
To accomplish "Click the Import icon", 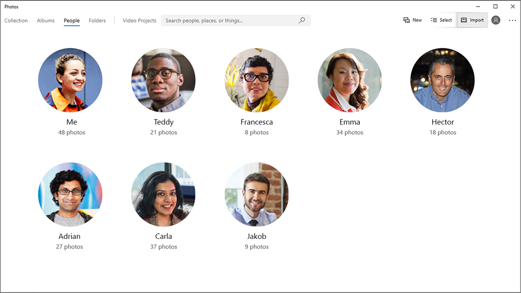I will coord(465,20).
